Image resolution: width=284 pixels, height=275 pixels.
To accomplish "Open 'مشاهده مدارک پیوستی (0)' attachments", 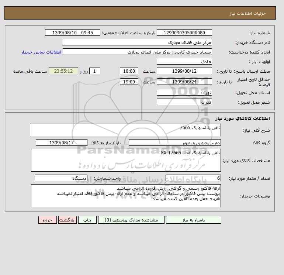I will (131, 220).
